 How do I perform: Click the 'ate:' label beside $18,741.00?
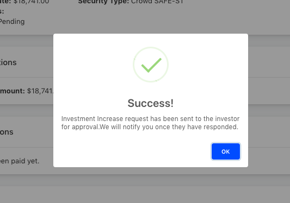(6, 2)
